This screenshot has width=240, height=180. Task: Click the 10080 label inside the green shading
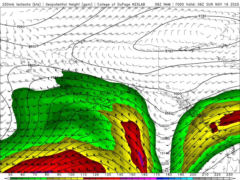point(76,94)
